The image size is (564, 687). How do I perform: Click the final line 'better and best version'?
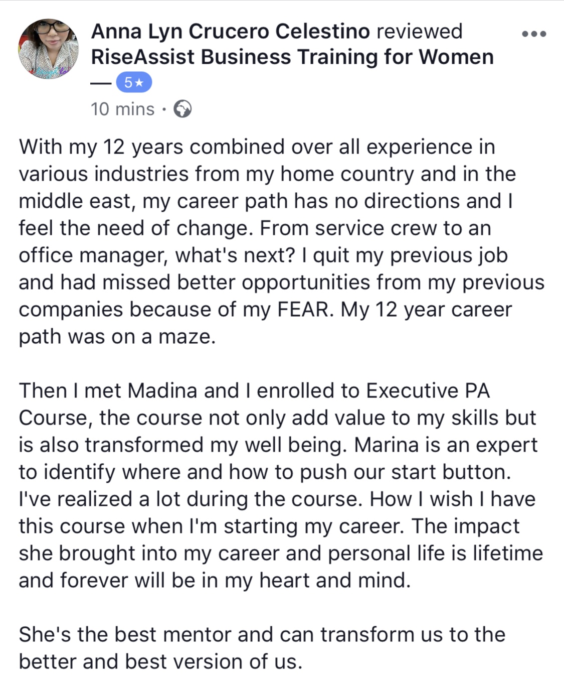(160, 661)
